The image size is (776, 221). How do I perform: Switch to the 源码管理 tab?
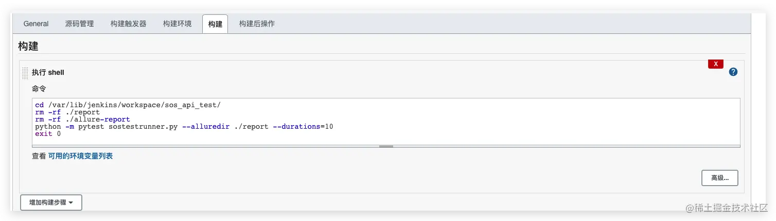[x=79, y=24]
